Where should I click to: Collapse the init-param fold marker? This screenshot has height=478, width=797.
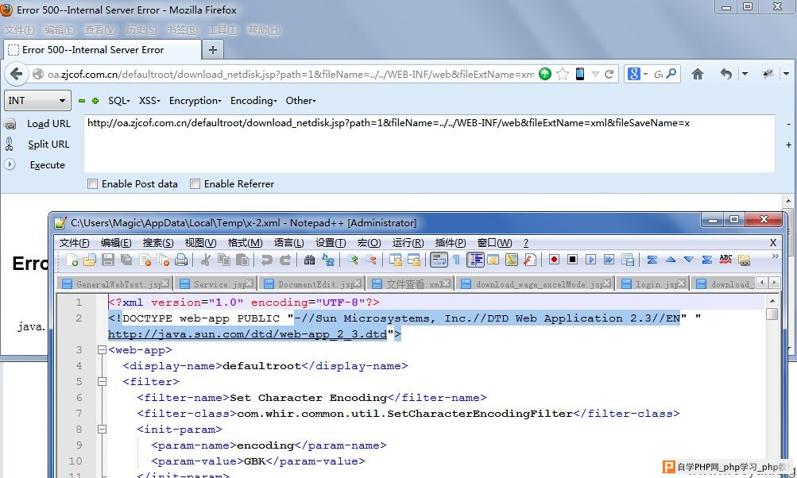(x=103, y=430)
